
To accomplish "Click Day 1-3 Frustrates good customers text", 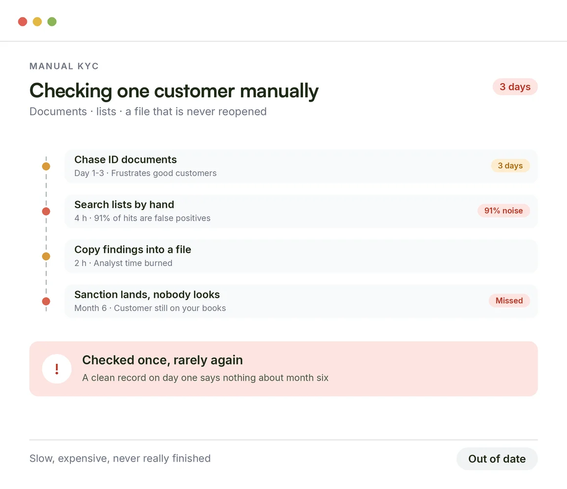I will 145,173.
